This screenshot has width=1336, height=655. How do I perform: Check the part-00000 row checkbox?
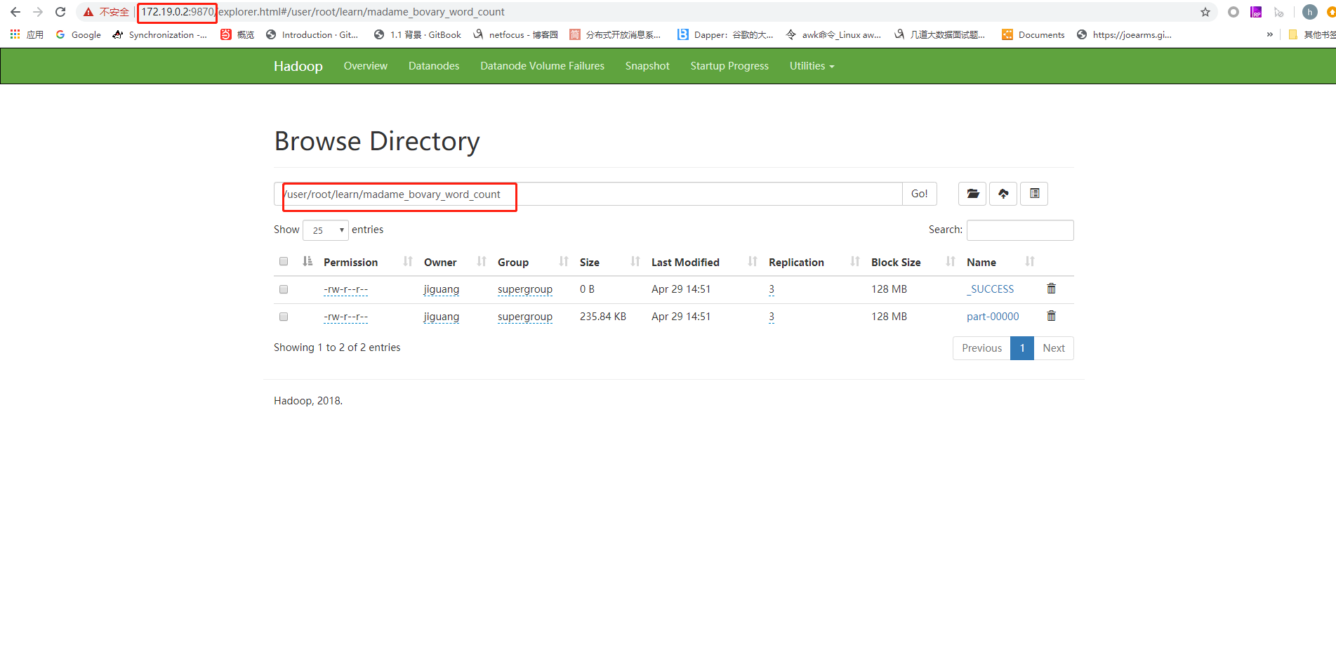[284, 317]
